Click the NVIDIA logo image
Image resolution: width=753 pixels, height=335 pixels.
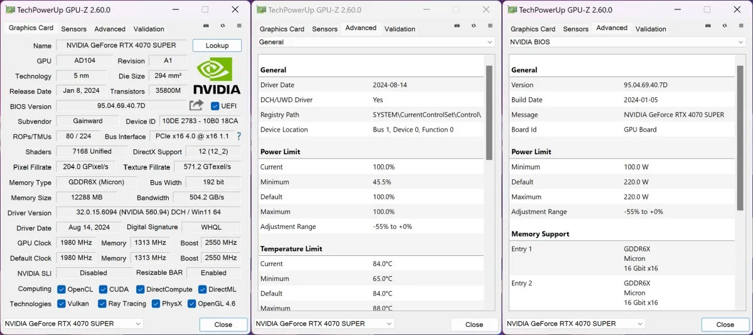(216, 75)
